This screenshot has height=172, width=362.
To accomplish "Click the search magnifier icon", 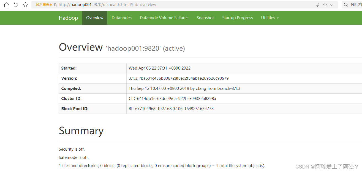I will click(x=346, y=5).
